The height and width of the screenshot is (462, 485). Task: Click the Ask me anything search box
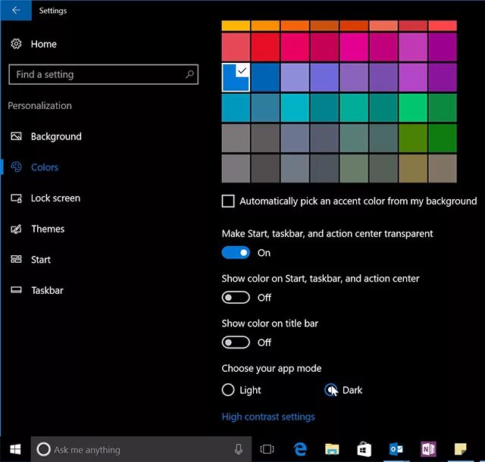point(141,449)
